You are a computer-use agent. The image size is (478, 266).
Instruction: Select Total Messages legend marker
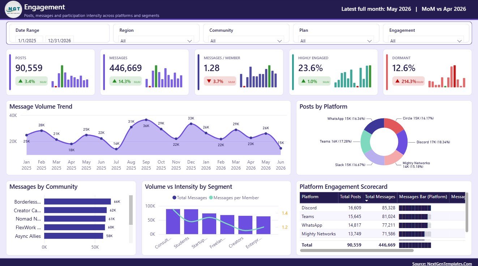[174, 198]
